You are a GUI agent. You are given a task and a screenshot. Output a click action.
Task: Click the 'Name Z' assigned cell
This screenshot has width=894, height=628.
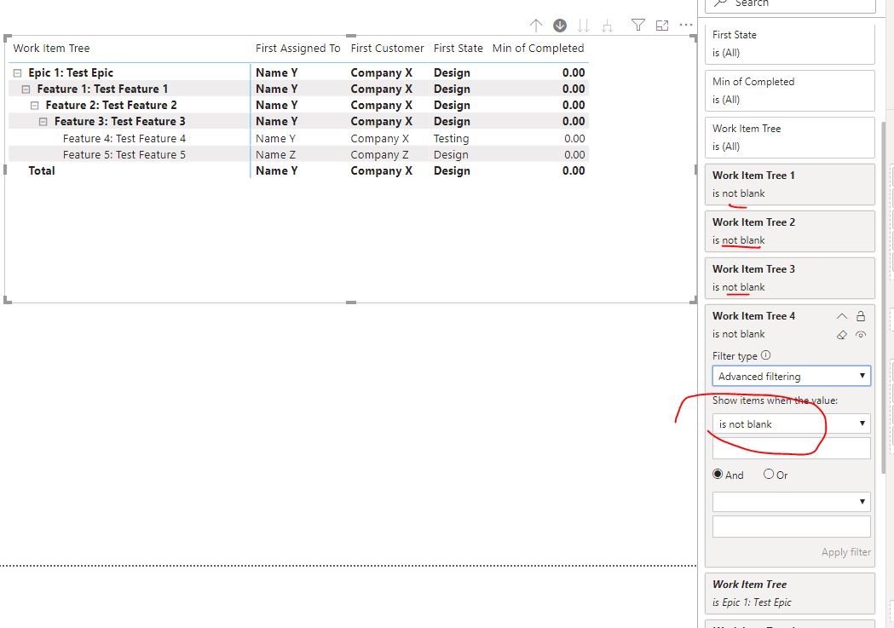(x=275, y=154)
